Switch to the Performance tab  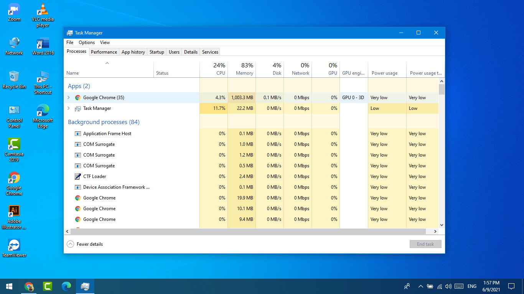click(x=104, y=52)
